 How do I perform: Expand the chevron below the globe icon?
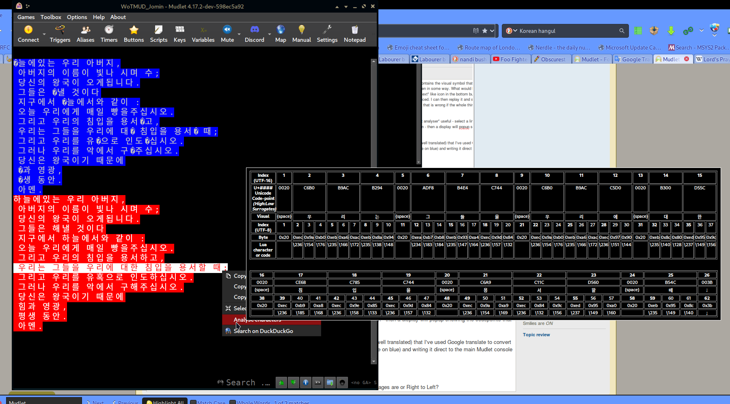coord(715,36)
